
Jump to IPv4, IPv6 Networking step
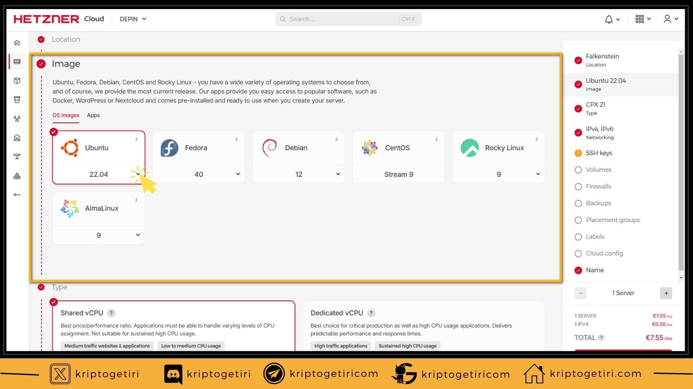click(619, 133)
